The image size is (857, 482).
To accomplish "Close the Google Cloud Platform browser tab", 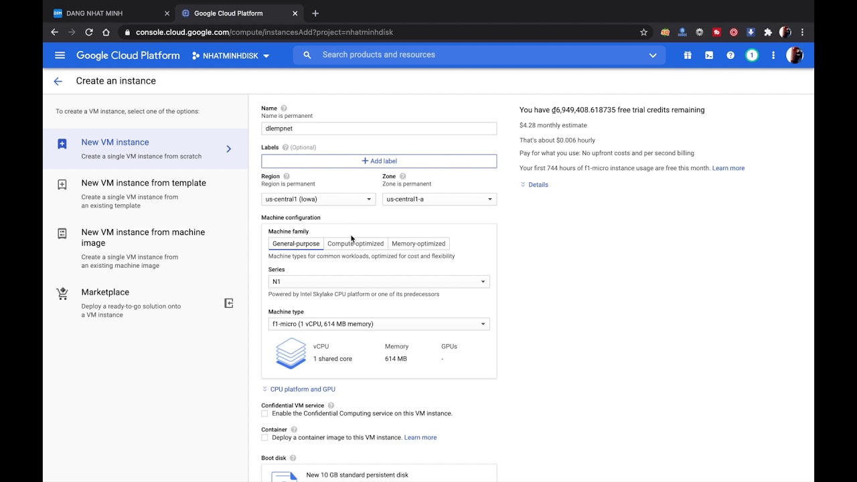I will click(x=295, y=13).
